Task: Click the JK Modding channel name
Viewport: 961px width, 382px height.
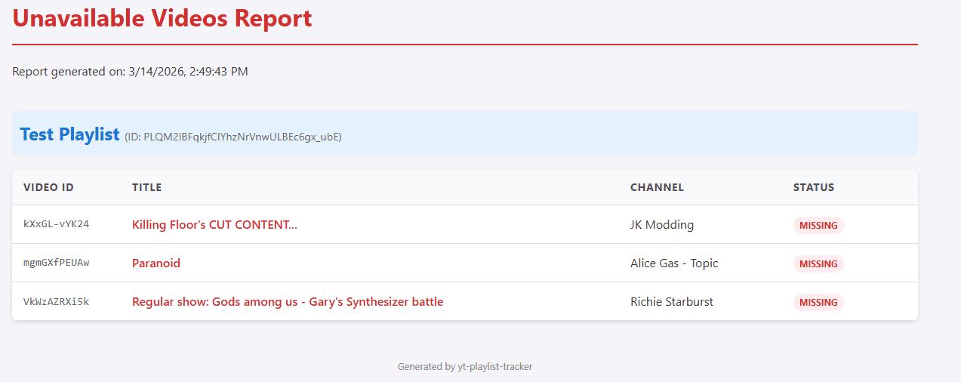Action: point(662,225)
